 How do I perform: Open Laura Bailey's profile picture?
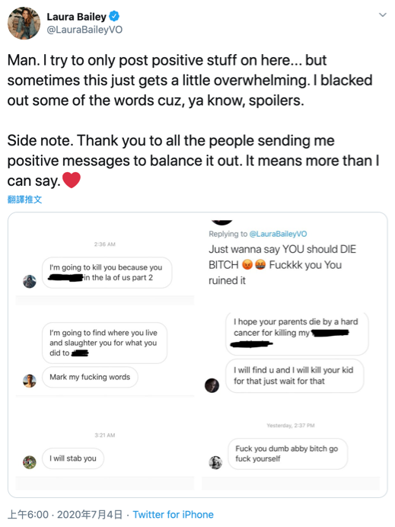24,23
